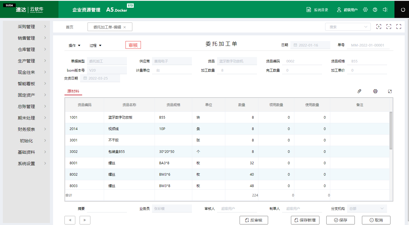Click the table vertical scrollbar thumb
The width and height of the screenshot is (409, 225).
pos(391,130)
